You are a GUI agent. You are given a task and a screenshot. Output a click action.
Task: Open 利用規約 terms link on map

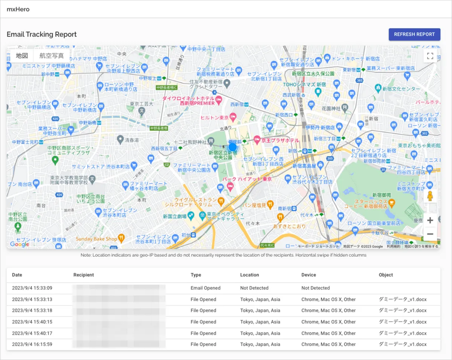[393, 247]
